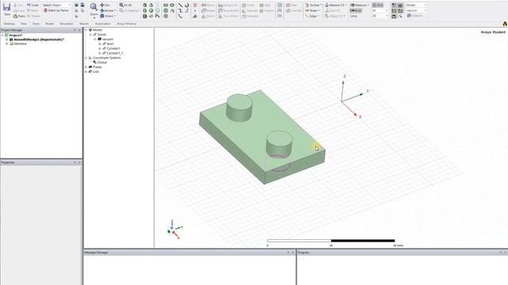Open the Sheet dropdown
The width and height of the screenshot is (508, 285).
312,10
